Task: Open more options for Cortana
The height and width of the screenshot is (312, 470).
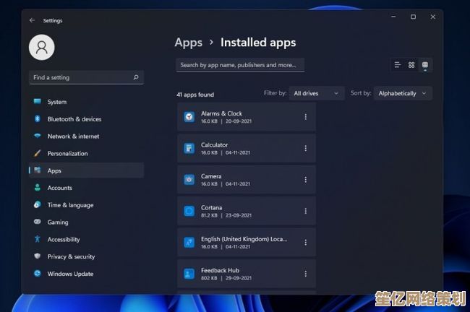Action: click(305, 211)
